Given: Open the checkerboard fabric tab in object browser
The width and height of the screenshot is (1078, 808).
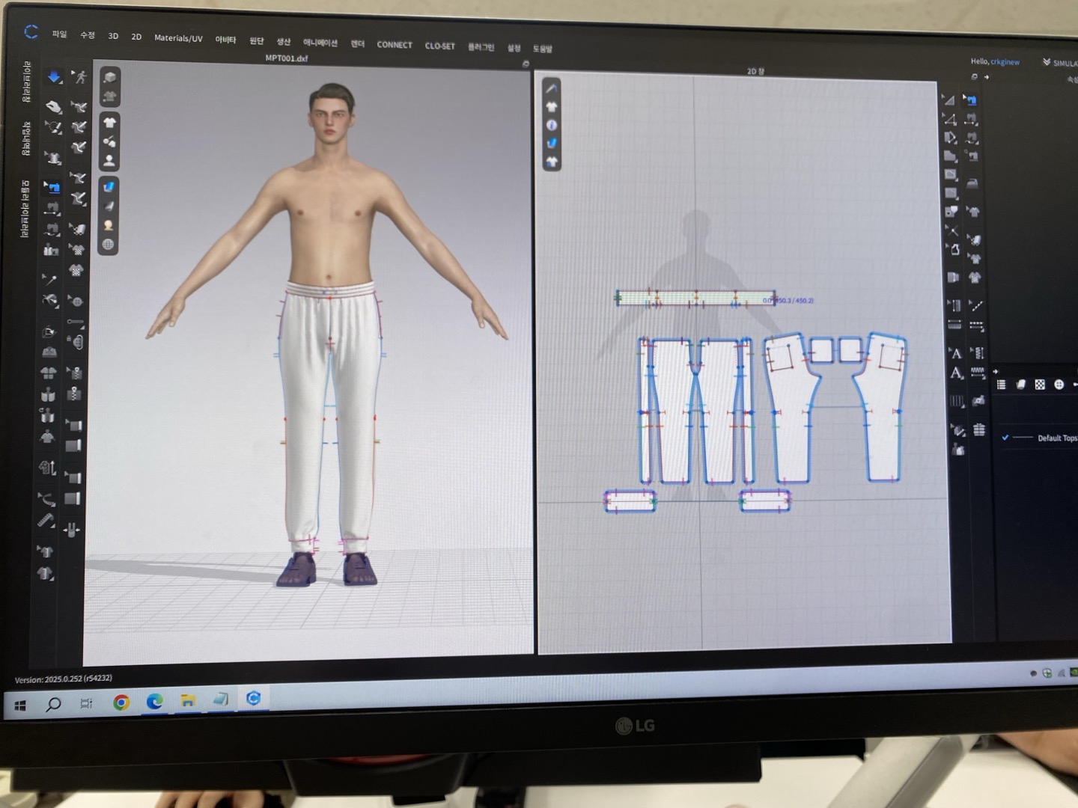Looking at the screenshot, I should pyautogui.click(x=1040, y=385).
